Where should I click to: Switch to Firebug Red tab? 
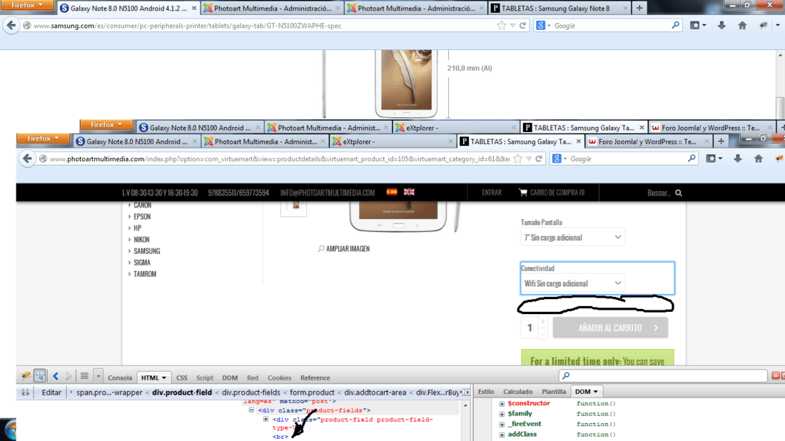click(253, 378)
